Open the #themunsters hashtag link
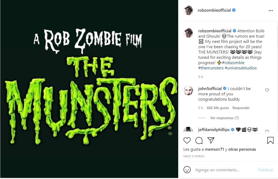This screenshot has width=278, height=179. coord(211,68)
